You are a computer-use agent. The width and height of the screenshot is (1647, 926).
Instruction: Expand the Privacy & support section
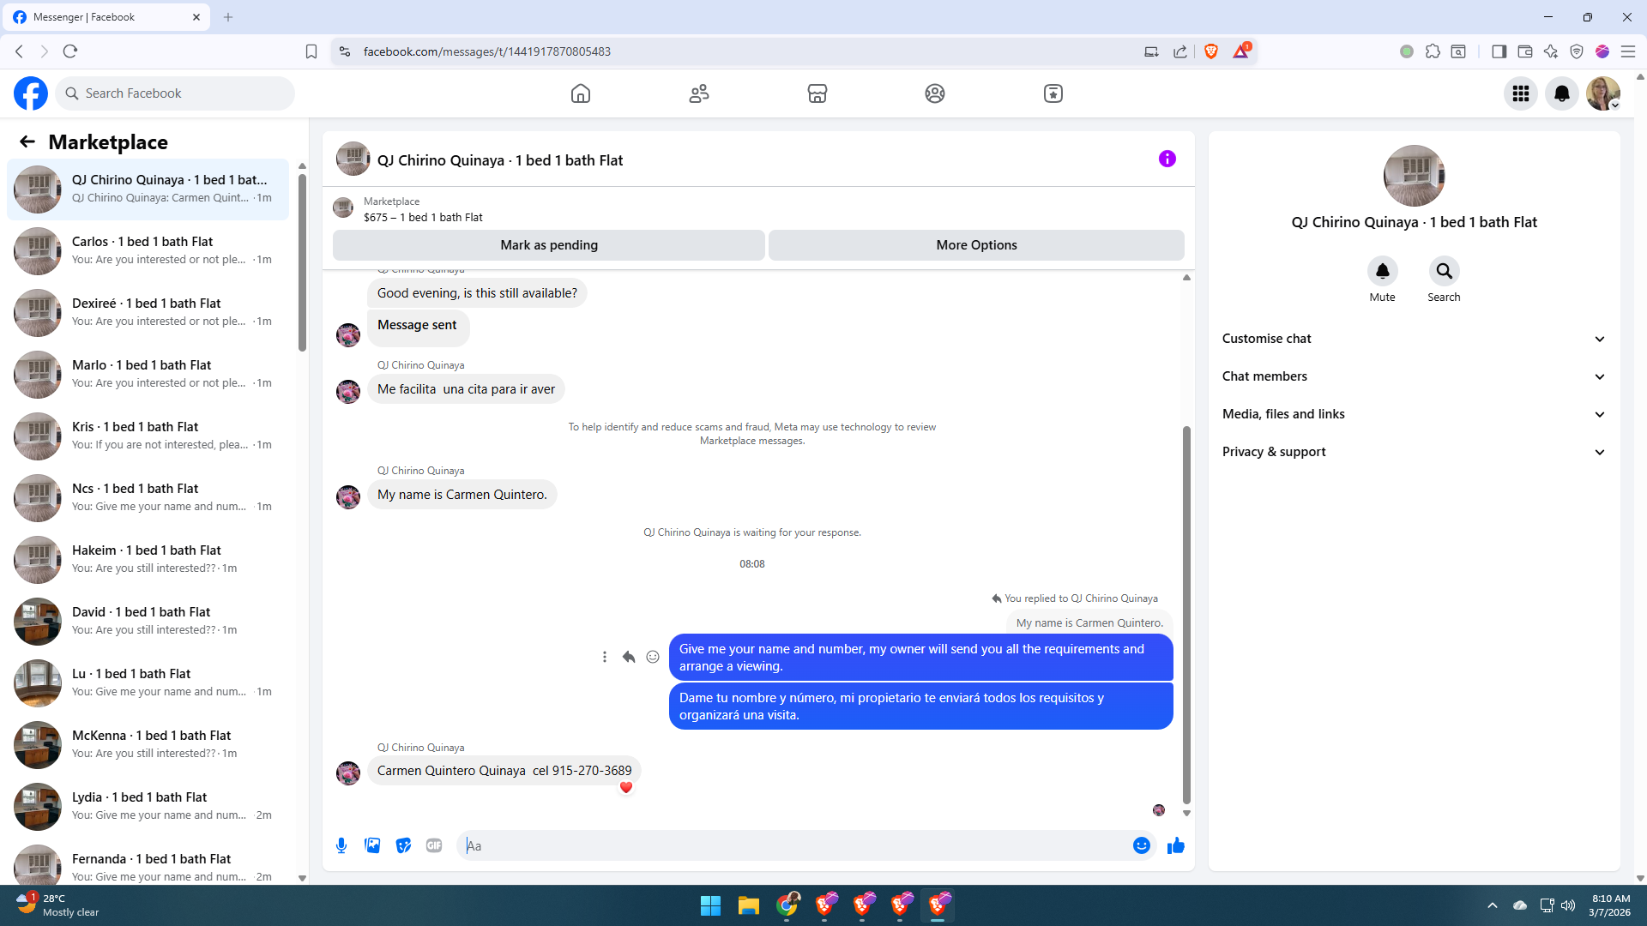pyautogui.click(x=1414, y=452)
